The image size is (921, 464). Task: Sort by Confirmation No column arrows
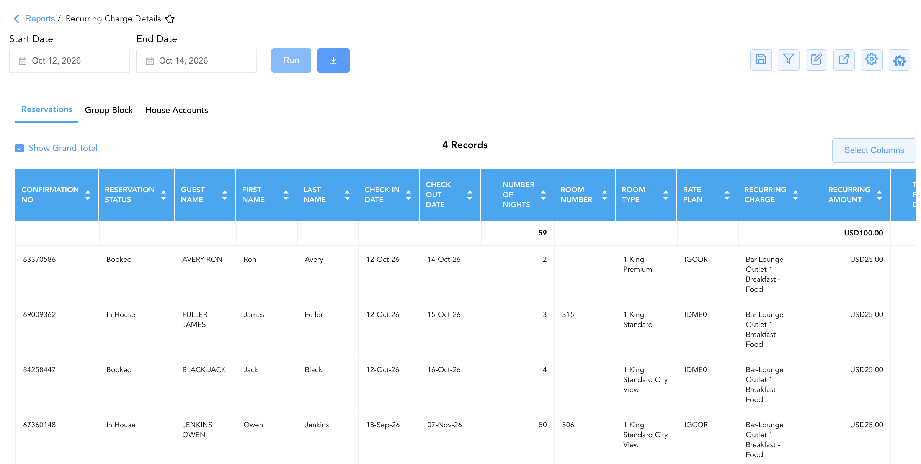tap(88, 195)
